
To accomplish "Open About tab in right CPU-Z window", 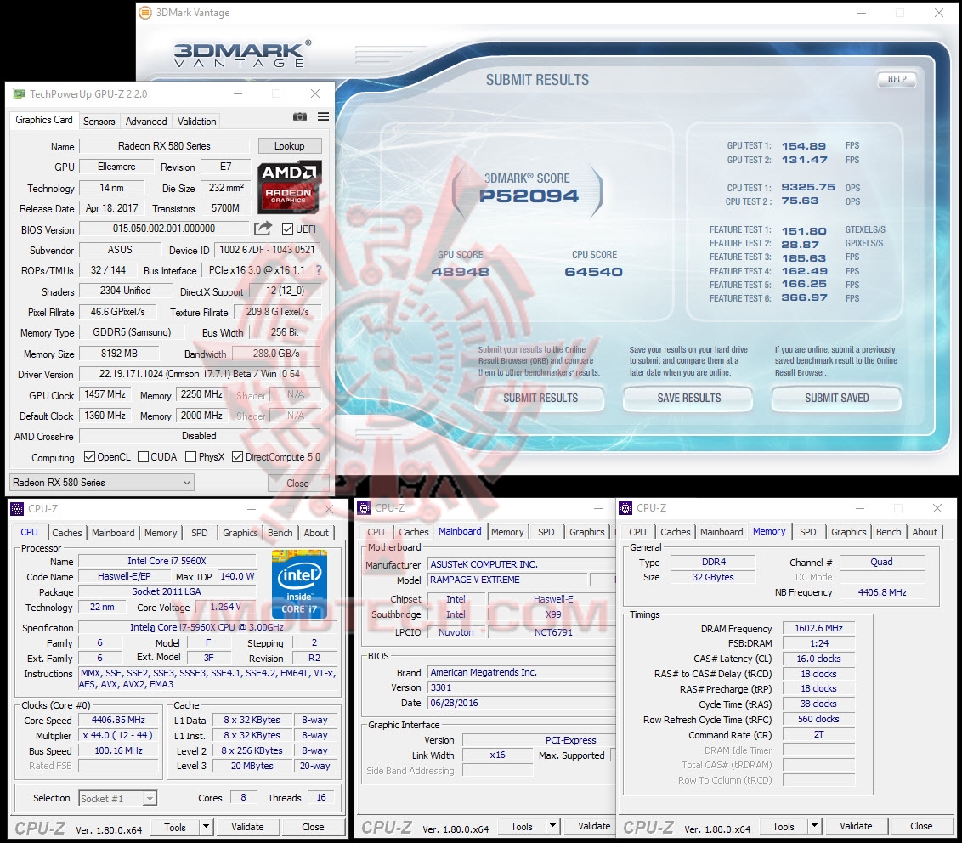I will point(925,532).
